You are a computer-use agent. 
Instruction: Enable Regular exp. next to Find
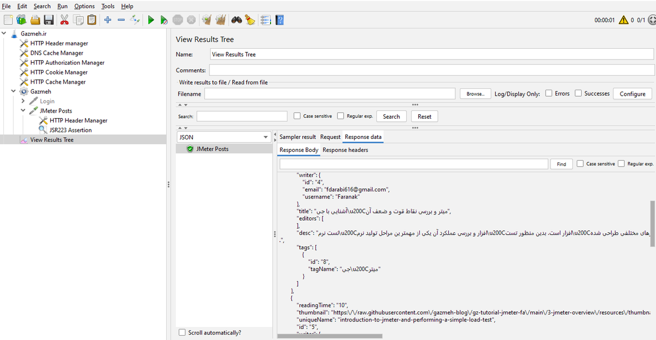click(x=621, y=163)
